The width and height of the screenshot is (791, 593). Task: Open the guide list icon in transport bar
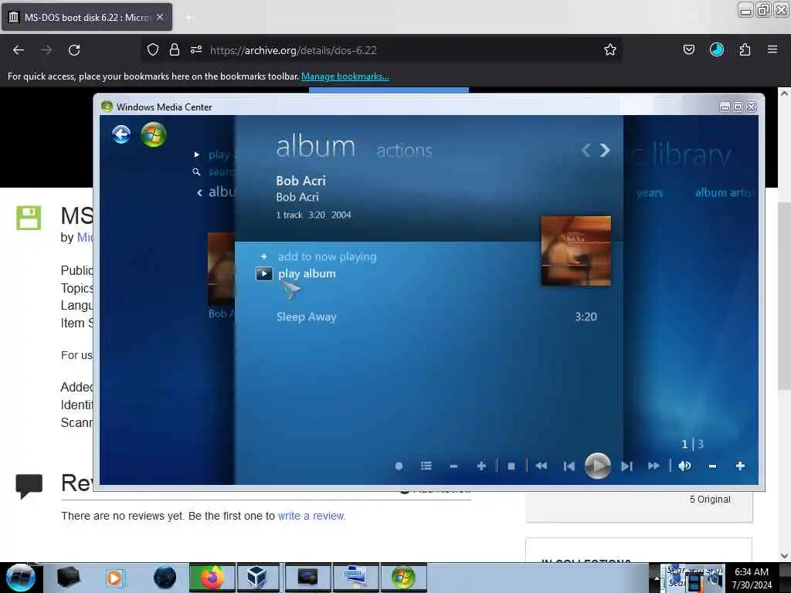426,466
